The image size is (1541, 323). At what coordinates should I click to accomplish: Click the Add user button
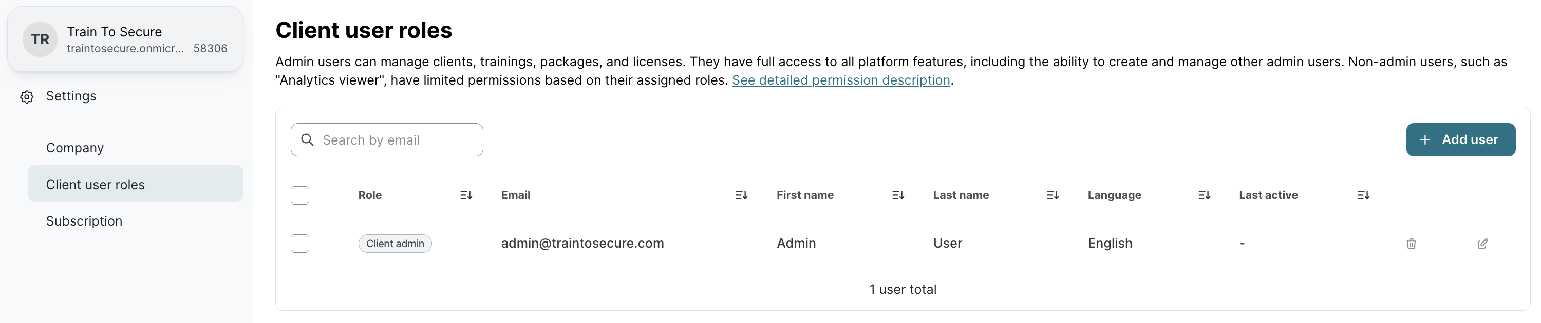coord(1460,139)
